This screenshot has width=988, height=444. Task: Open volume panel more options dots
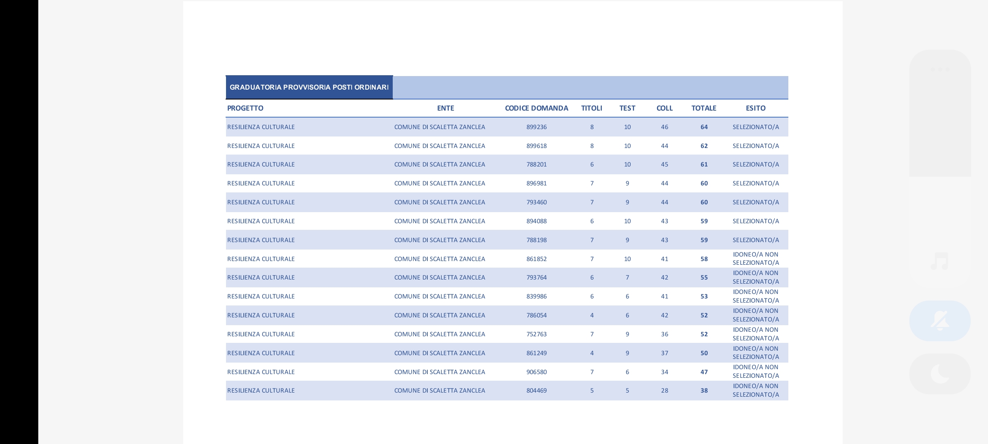(x=940, y=69)
